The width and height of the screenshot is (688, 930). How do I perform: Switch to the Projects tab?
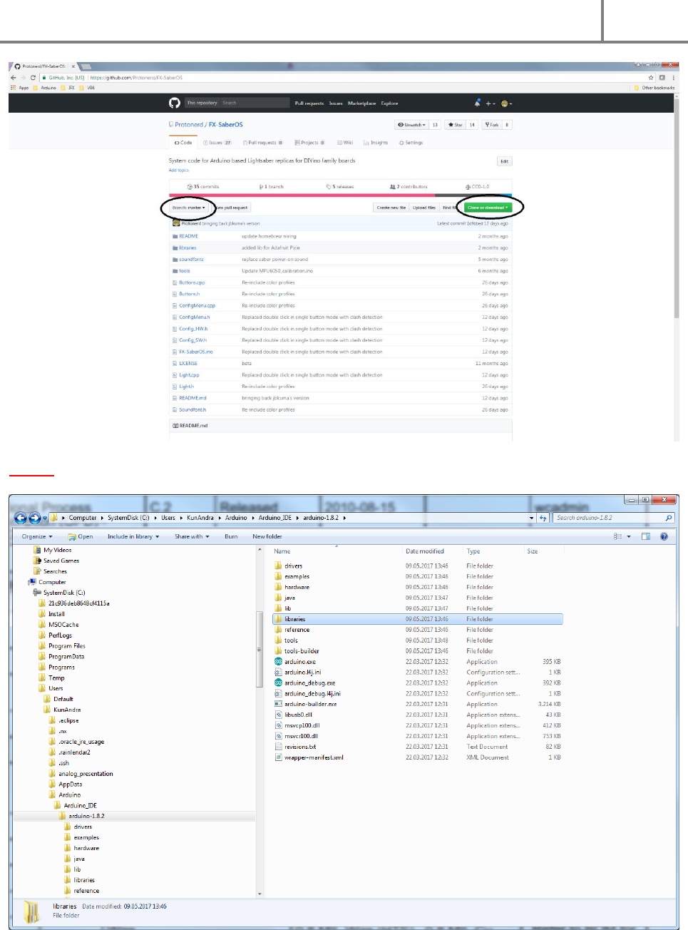310,143
